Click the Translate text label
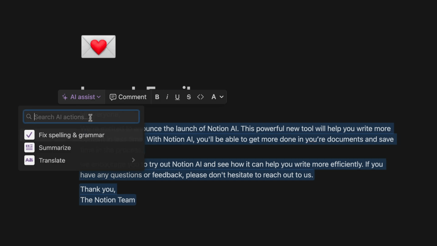The height and width of the screenshot is (246, 437). (x=52, y=161)
